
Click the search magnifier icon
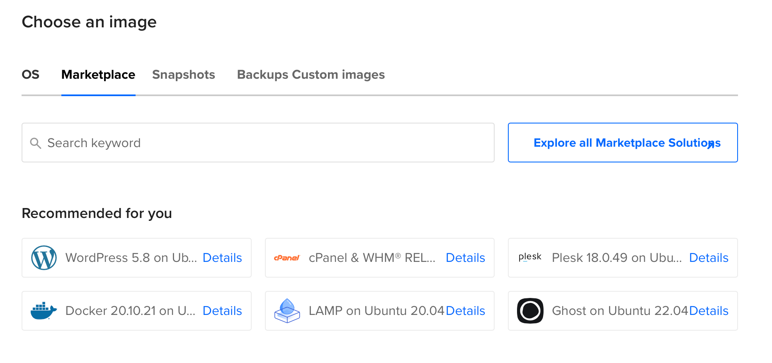click(x=36, y=143)
